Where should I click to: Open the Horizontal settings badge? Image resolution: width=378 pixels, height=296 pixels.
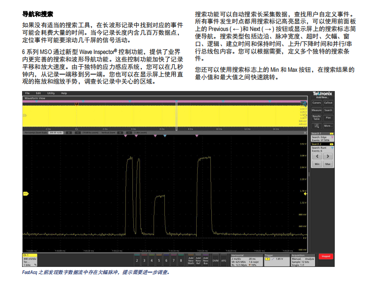(x=247, y=260)
